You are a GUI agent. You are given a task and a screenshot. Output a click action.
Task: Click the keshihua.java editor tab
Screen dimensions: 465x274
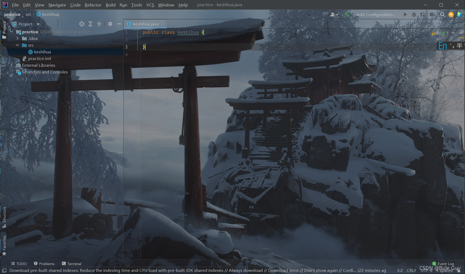145,24
